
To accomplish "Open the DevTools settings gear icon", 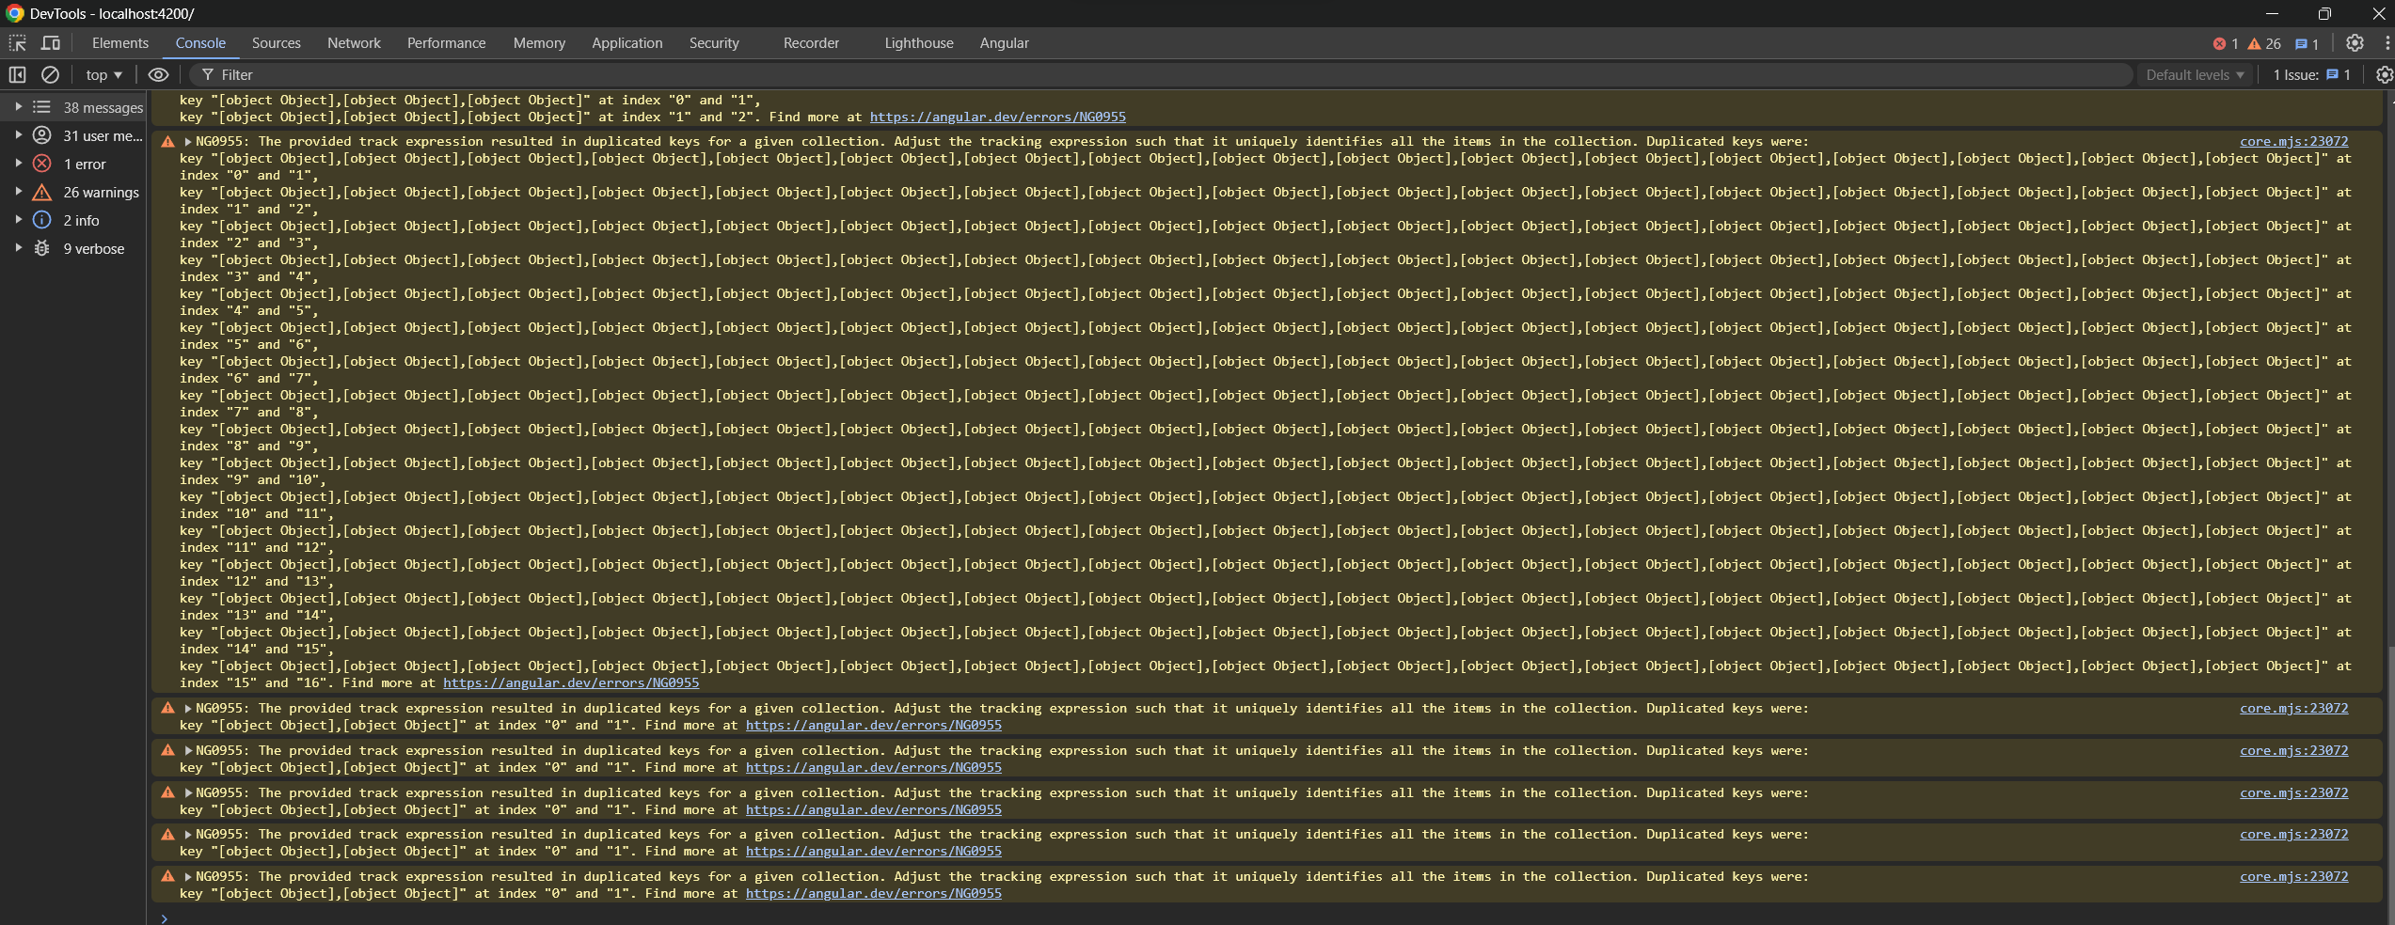I will (2355, 43).
